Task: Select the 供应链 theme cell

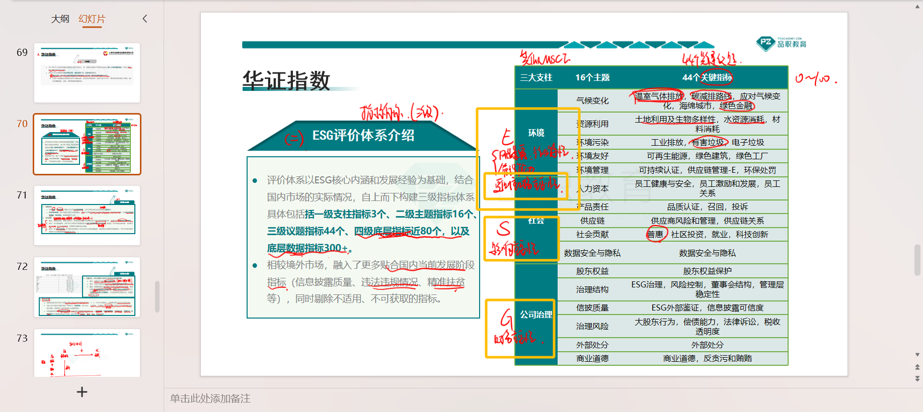Action: click(592, 221)
